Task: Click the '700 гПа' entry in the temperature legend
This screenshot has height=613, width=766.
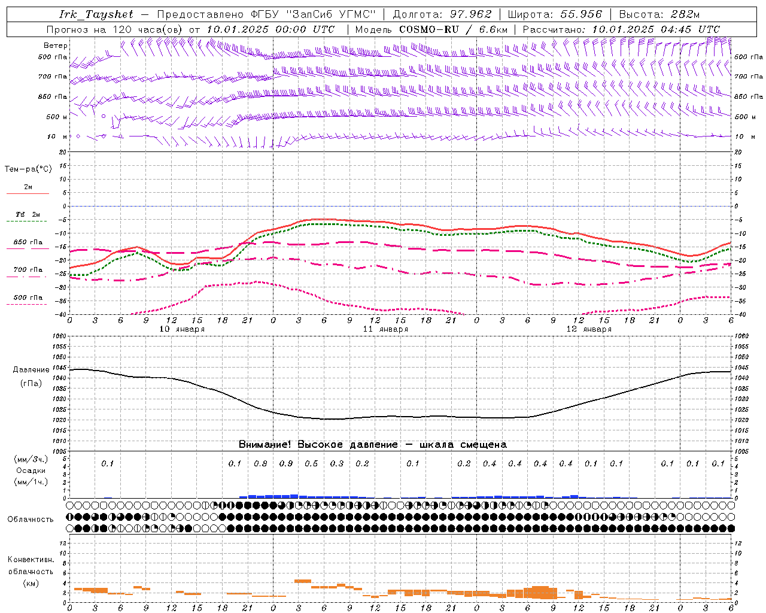Action: [x=28, y=270]
